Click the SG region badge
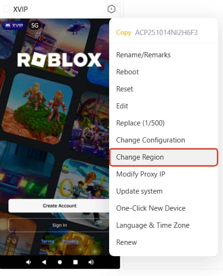Viewport: 223px width, 276px height. [x=34, y=26]
